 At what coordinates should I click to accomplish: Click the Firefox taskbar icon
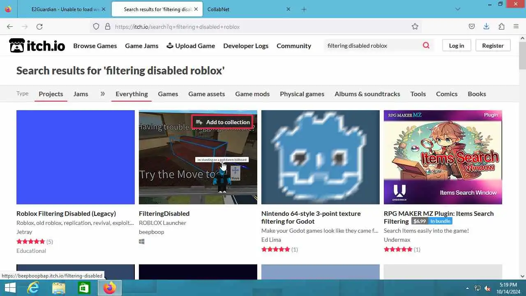pyautogui.click(x=109, y=288)
